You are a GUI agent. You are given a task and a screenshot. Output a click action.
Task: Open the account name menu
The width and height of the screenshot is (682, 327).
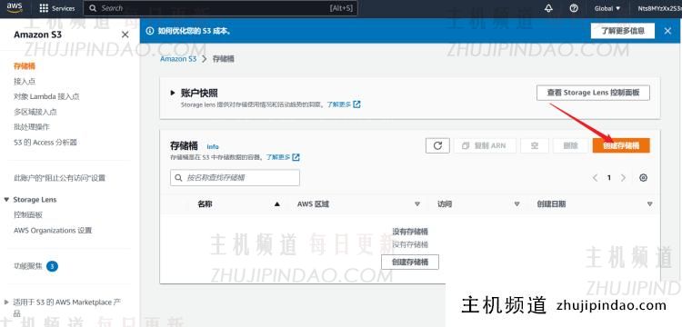coord(659,8)
